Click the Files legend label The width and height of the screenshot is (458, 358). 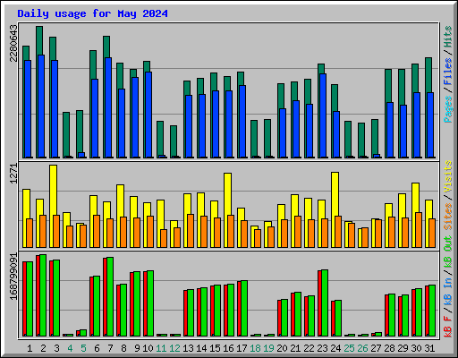point(447,71)
